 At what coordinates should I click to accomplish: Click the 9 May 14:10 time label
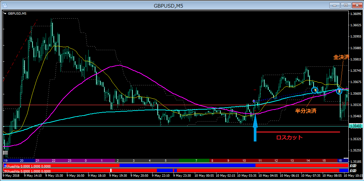tap(32, 176)
